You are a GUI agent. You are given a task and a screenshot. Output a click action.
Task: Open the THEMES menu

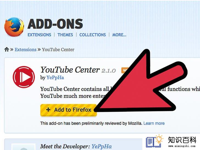[x=65, y=35]
